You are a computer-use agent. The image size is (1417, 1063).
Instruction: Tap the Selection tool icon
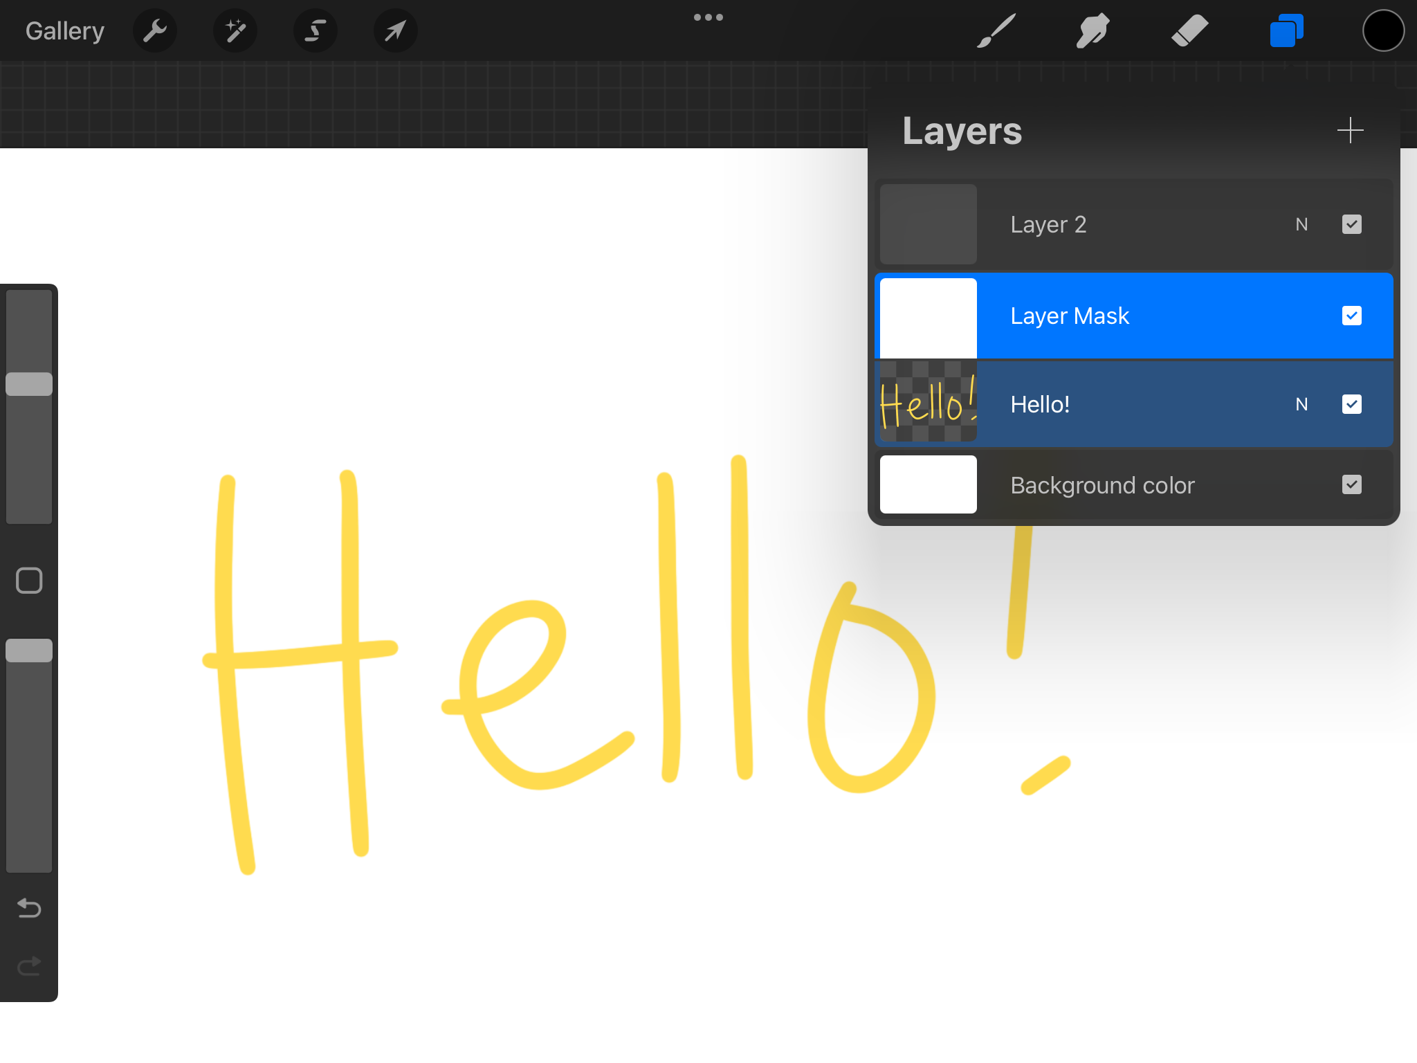[x=316, y=31]
